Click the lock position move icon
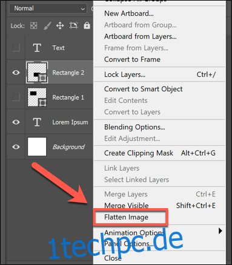Image resolution: width=232 pixels, height=265 pixels. click(x=60, y=25)
